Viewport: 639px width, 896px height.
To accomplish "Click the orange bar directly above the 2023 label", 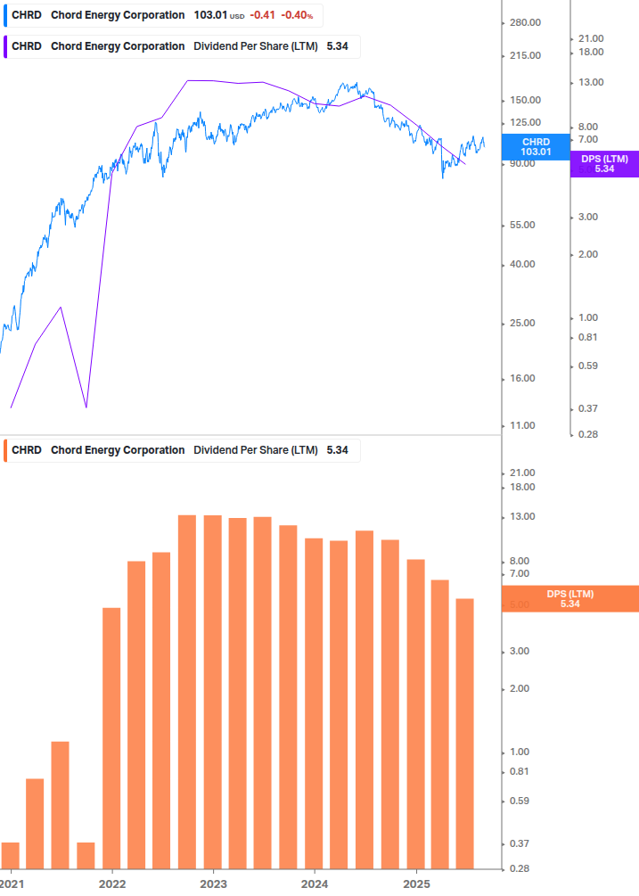I will [x=212, y=692].
